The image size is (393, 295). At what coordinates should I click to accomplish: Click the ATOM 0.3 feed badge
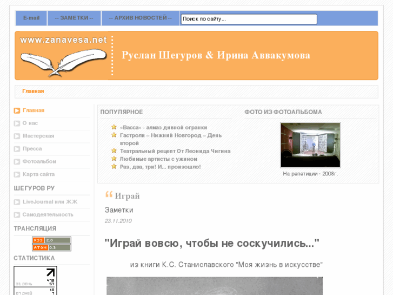(x=51, y=248)
